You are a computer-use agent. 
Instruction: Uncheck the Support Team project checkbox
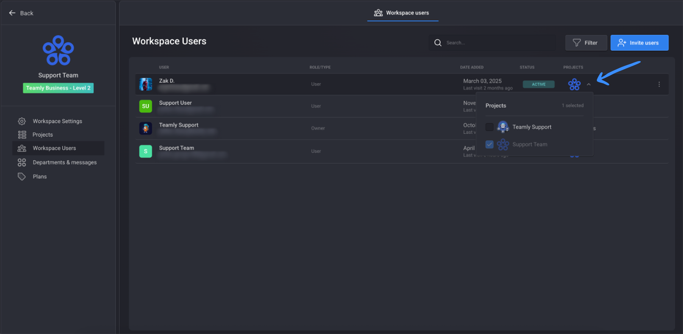489,144
